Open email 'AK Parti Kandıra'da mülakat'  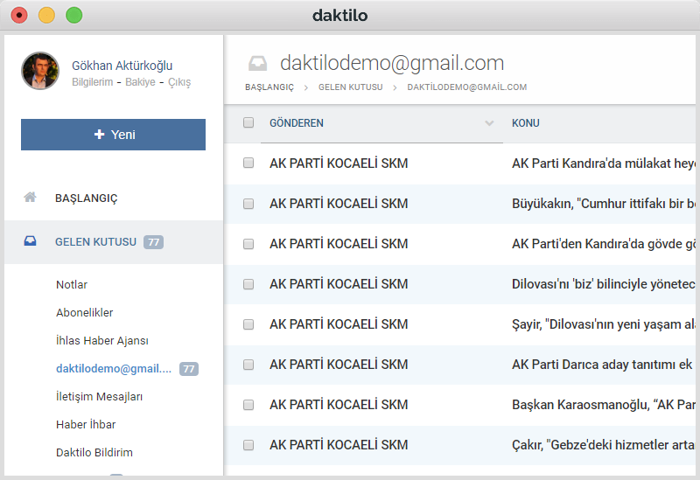(604, 163)
